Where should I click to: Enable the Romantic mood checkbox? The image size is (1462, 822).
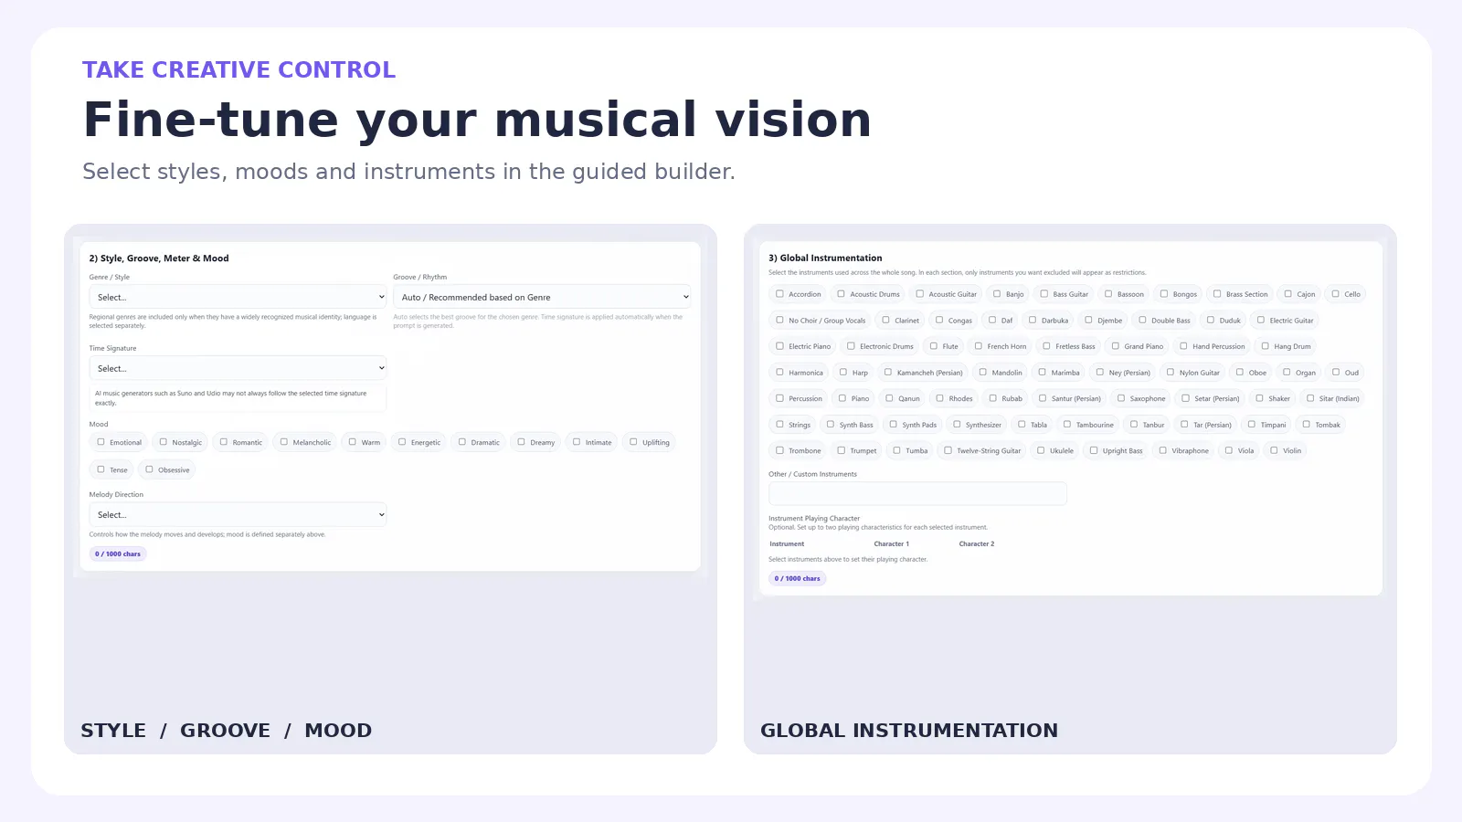coord(224,442)
